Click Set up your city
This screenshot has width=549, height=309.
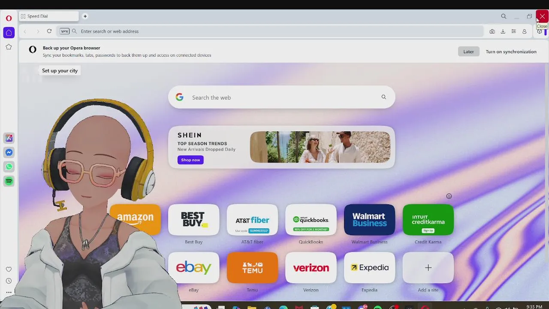[x=60, y=70]
